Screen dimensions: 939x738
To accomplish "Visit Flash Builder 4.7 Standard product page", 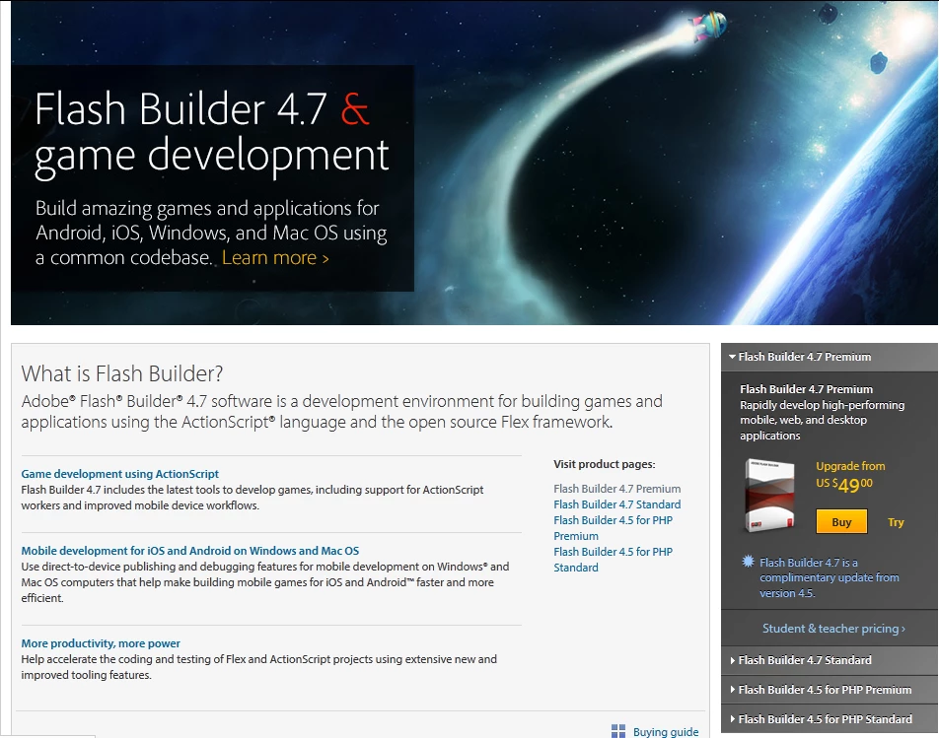I will (616, 504).
